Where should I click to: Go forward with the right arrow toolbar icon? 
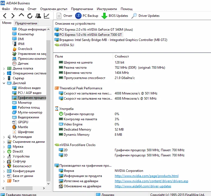pos(13,16)
